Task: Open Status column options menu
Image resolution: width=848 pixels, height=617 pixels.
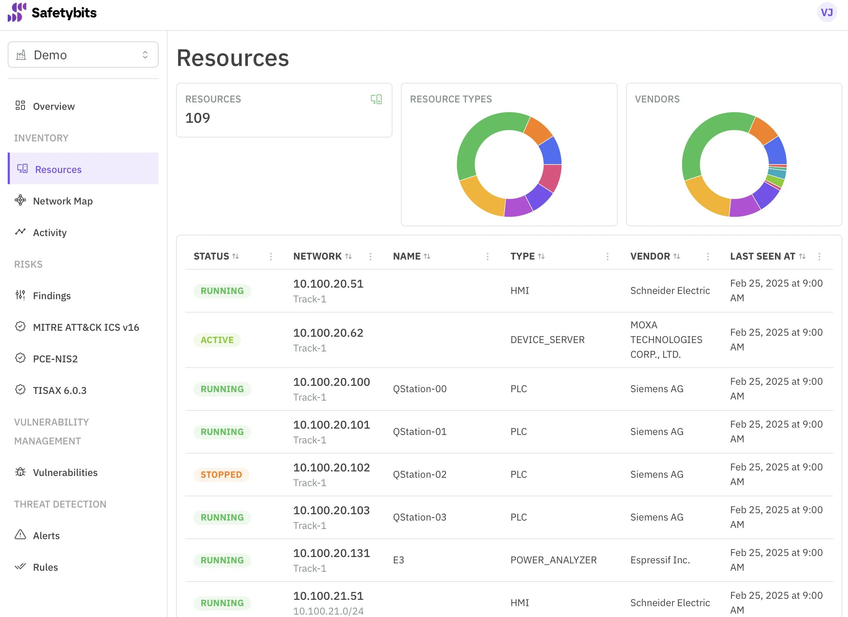Action: coord(271,256)
